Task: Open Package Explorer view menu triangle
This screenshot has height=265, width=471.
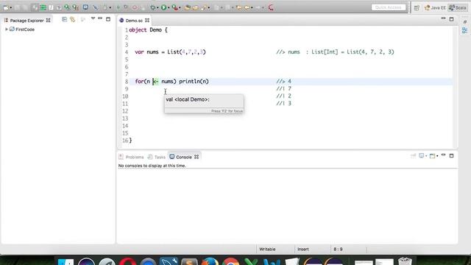Action: click(x=93, y=18)
